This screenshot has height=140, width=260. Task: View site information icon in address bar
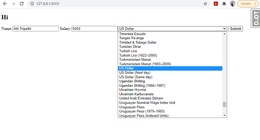click(32, 4)
